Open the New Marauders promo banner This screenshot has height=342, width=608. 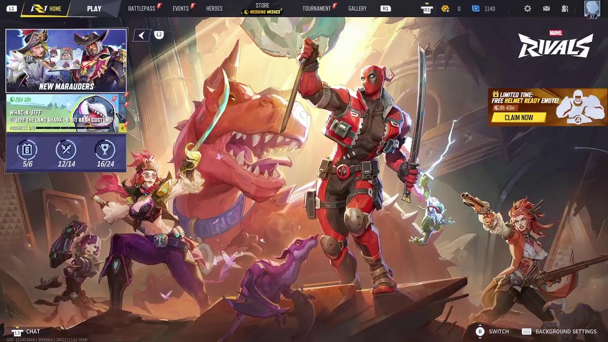(x=66, y=60)
